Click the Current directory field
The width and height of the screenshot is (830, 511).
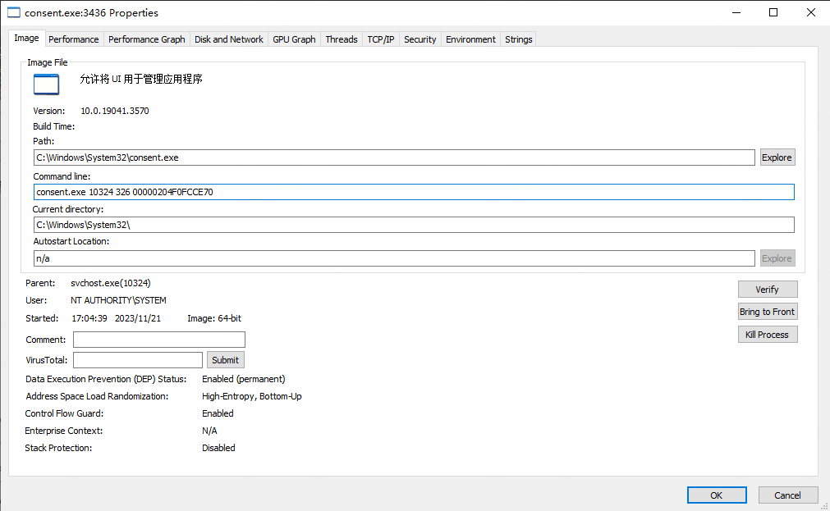coord(414,225)
